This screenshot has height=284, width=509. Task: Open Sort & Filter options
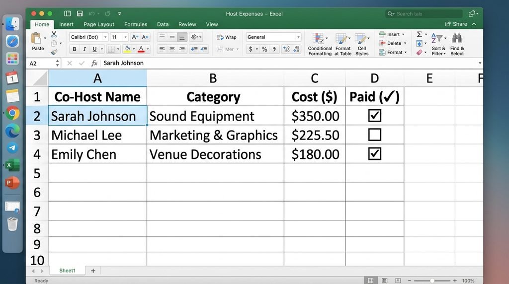point(438,44)
